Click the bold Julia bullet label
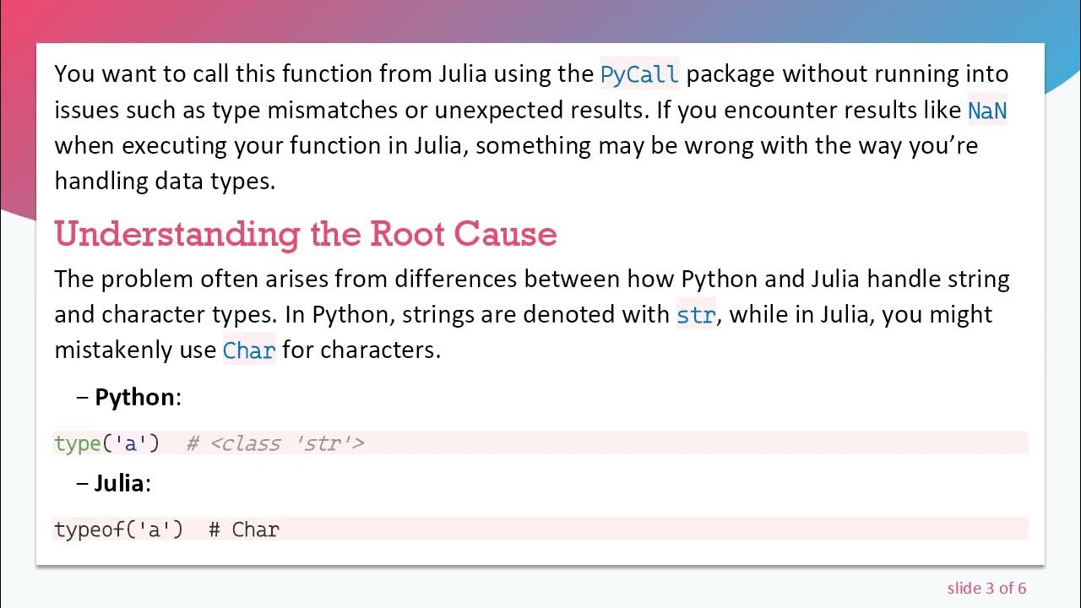Image resolution: width=1081 pixels, height=608 pixels. [x=121, y=483]
